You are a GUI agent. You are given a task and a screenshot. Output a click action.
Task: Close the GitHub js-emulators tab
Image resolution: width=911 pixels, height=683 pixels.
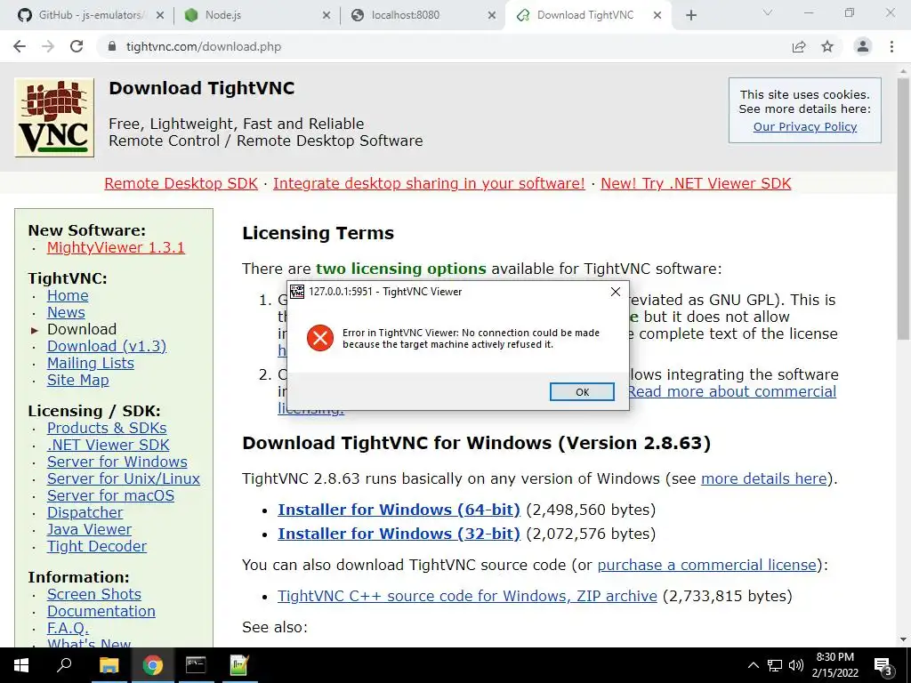click(160, 15)
